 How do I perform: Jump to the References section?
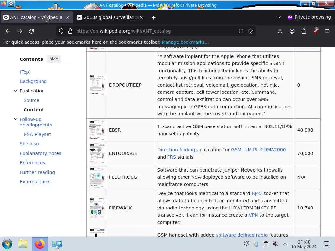pyautogui.click(x=32, y=163)
